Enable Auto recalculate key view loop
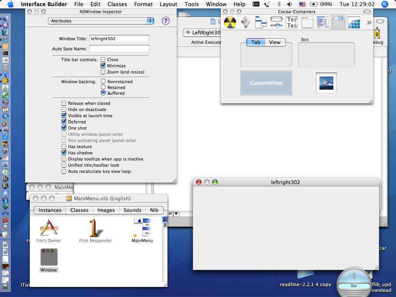Image resolution: width=396 pixels, height=297 pixels. click(64, 171)
